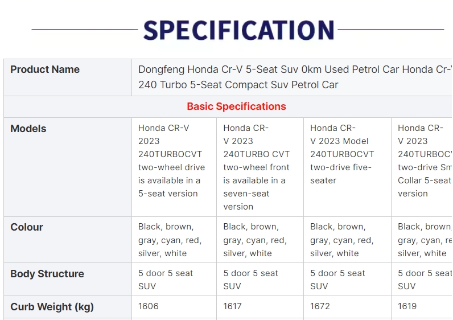This screenshot has height=320, width=453.
Task: Click the Colour row label
Action: click(27, 227)
